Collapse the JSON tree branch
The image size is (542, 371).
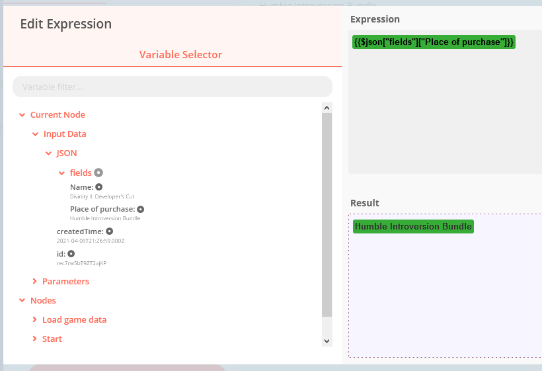click(x=49, y=153)
